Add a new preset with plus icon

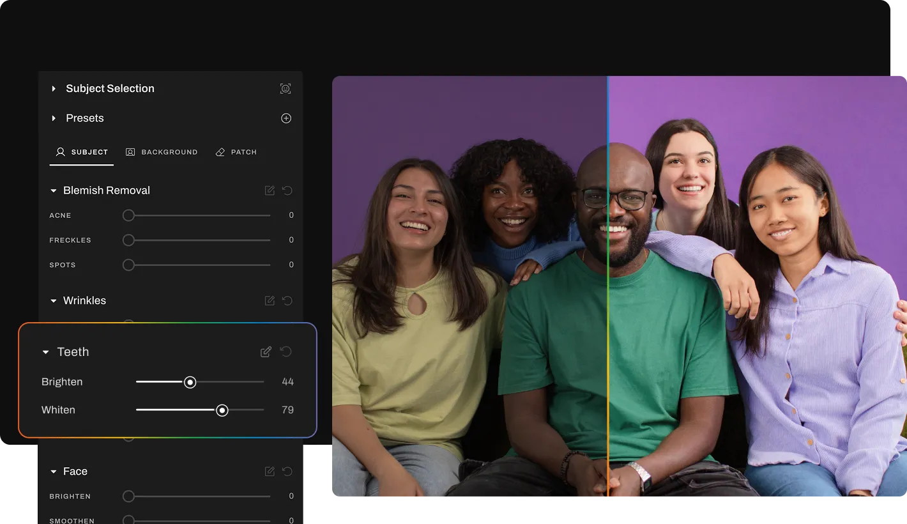(286, 118)
